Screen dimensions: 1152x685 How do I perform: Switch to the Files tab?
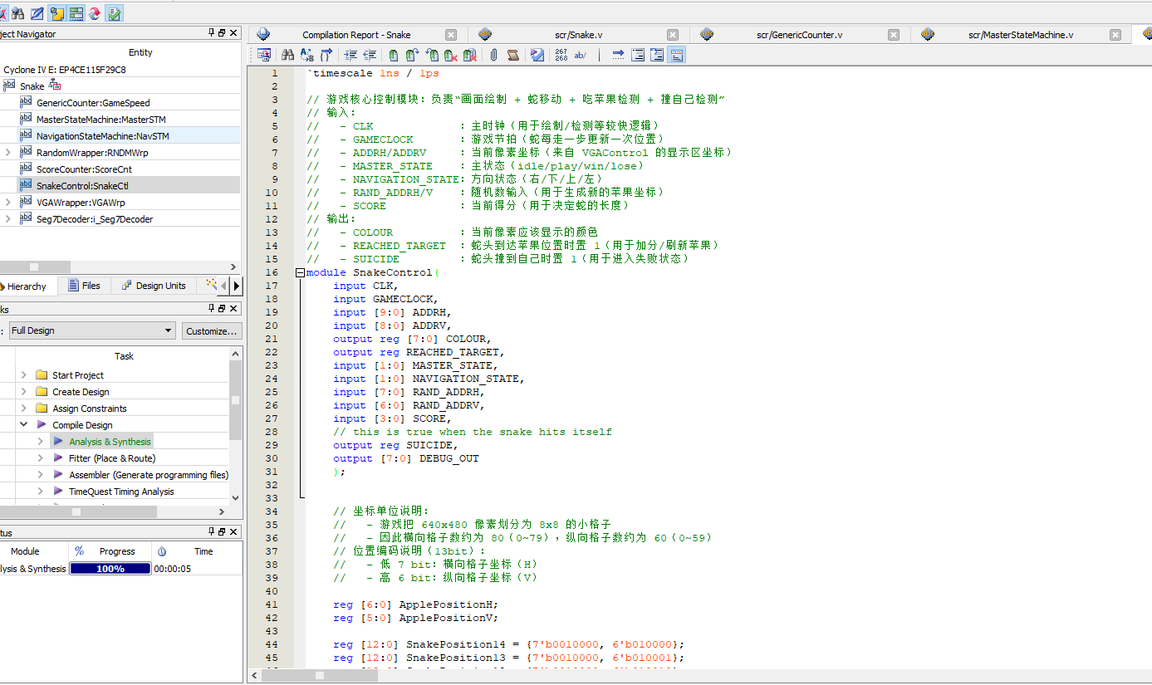[x=84, y=286]
